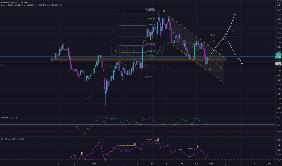Click the 0(28.73) Fibonacci base label

click(x=149, y=77)
